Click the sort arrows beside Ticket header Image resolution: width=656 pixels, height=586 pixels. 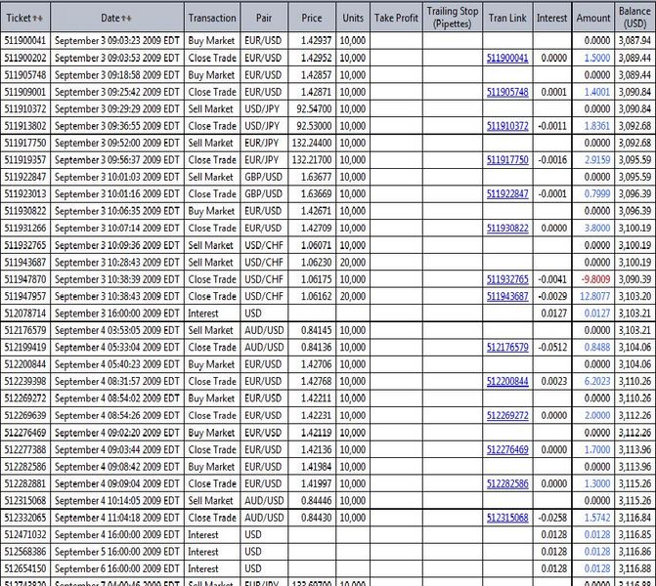coord(37,18)
